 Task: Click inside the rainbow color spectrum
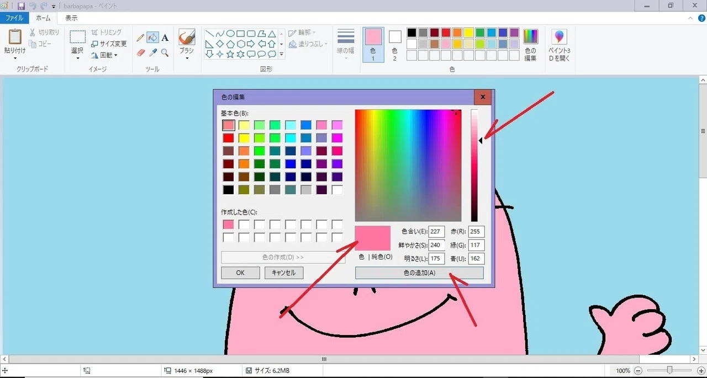(x=408, y=166)
